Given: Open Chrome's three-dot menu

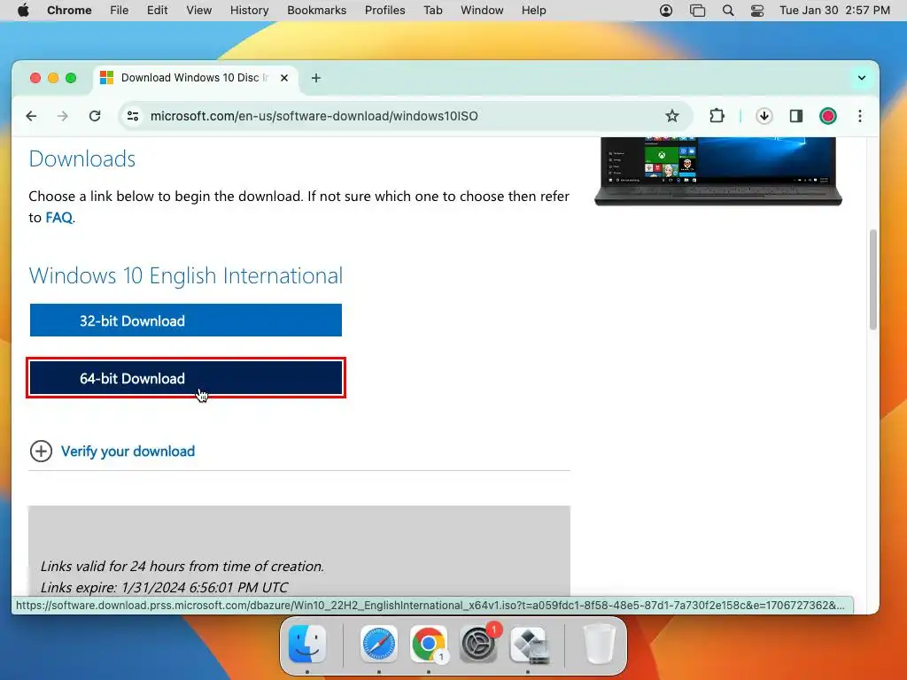Looking at the screenshot, I should click(859, 116).
